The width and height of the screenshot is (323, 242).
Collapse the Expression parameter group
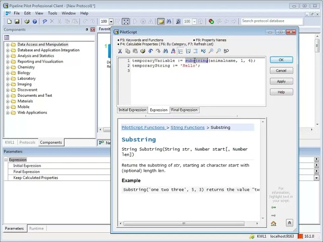(6, 160)
